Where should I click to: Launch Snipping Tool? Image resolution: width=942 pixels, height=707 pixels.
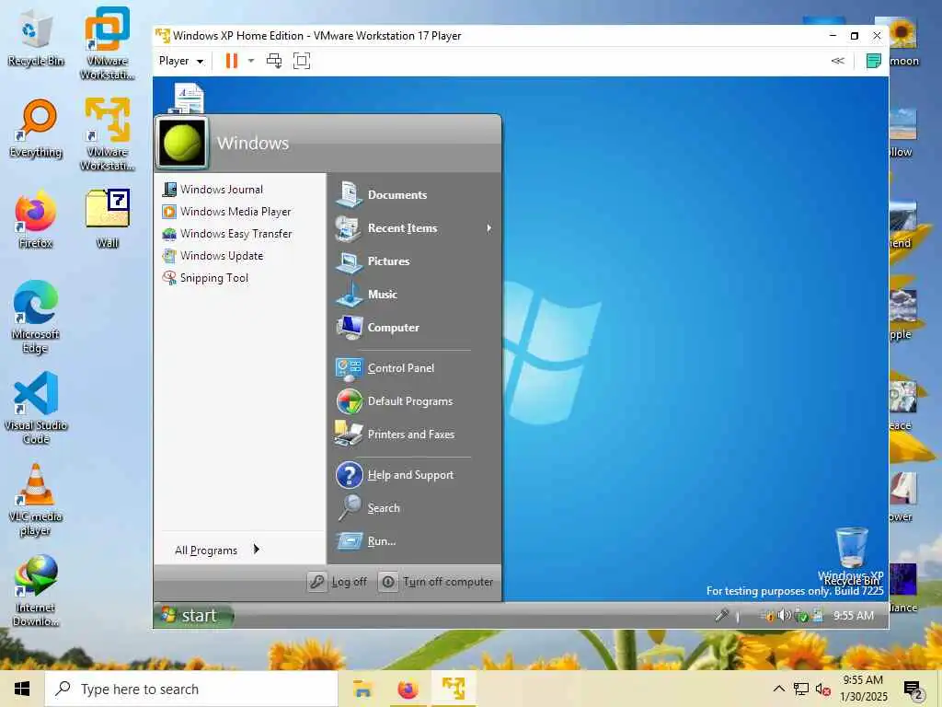point(205,278)
